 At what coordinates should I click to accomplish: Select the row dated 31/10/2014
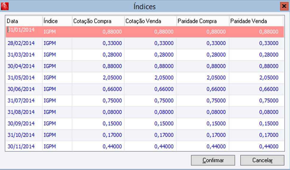[145, 135]
